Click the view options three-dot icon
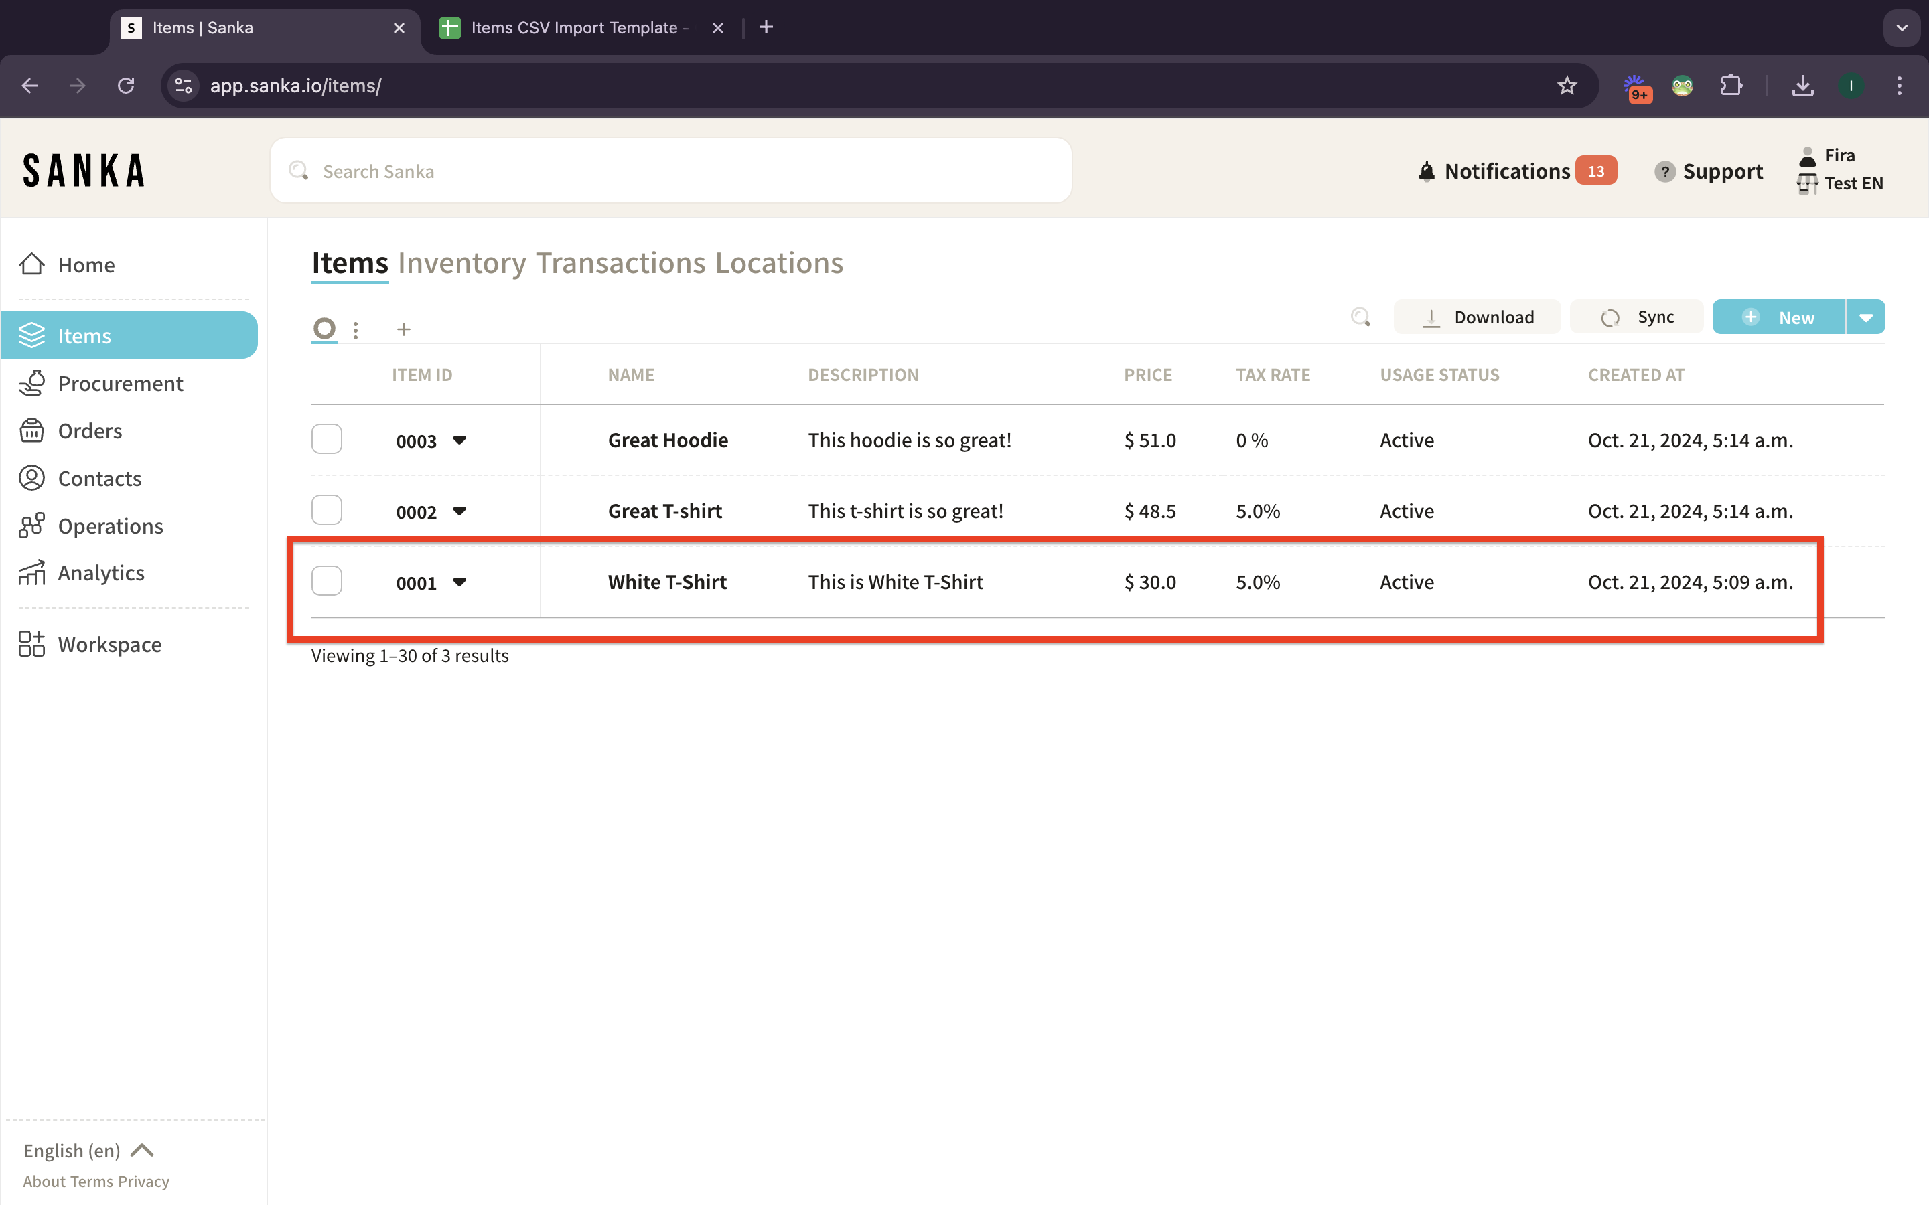This screenshot has height=1205, width=1929. (356, 329)
